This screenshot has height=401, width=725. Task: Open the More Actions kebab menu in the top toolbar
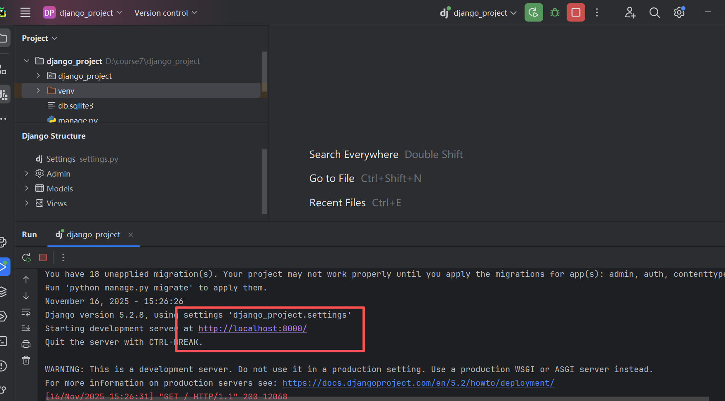[597, 12]
